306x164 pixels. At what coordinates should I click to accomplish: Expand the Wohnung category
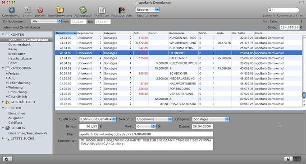pos(7,87)
